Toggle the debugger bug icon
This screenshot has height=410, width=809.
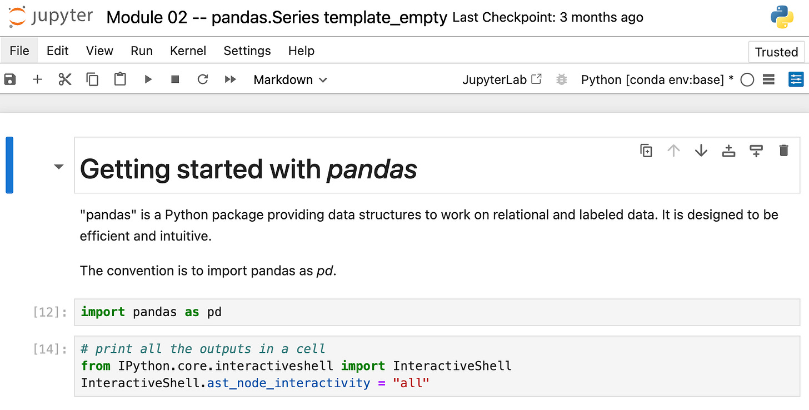[x=562, y=79]
